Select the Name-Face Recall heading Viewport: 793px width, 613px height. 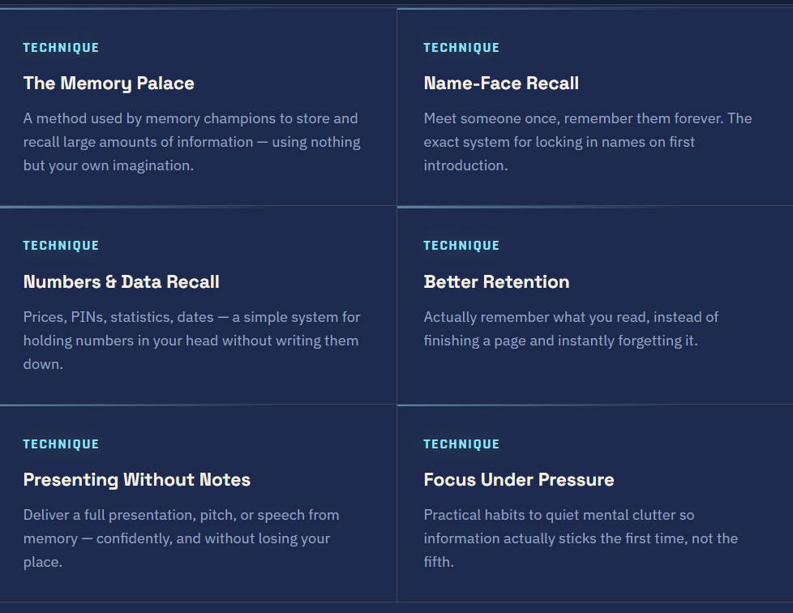501,84
